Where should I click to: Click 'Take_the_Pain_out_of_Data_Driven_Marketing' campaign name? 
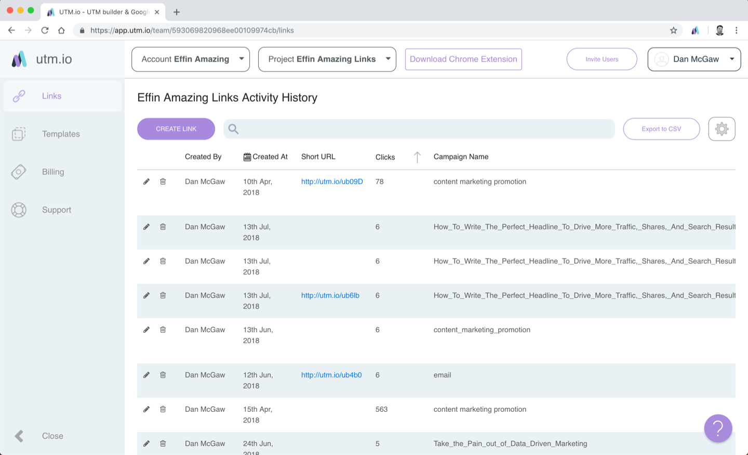click(511, 444)
